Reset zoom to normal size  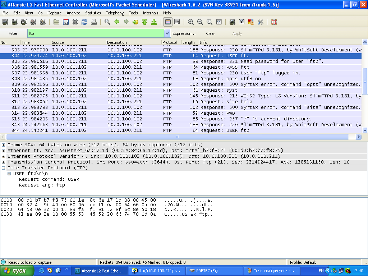[x=210, y=22]
